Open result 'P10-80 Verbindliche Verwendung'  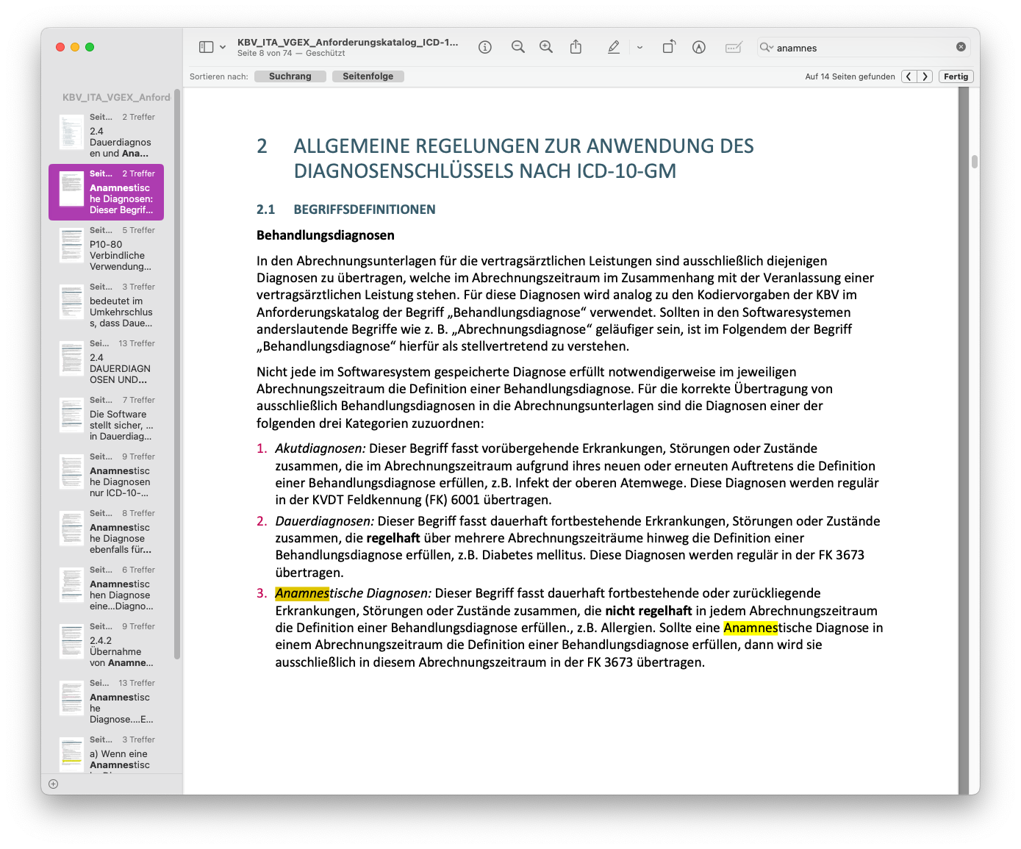[106, 248]
